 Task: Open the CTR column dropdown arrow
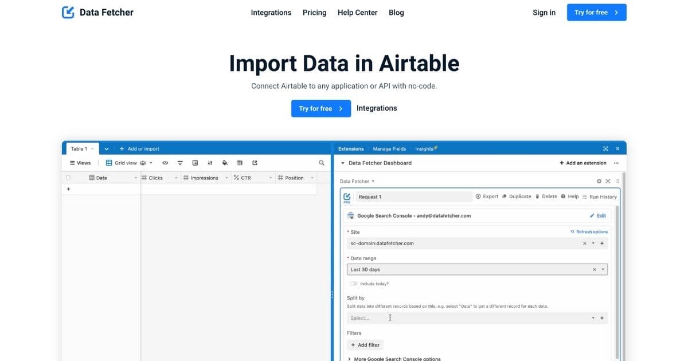271,178
